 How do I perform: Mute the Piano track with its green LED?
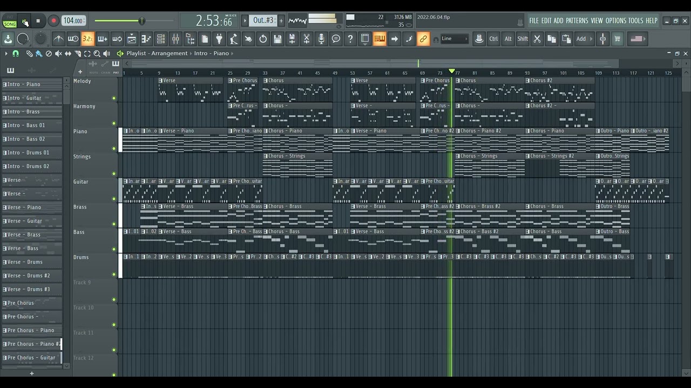coord(114,149)
